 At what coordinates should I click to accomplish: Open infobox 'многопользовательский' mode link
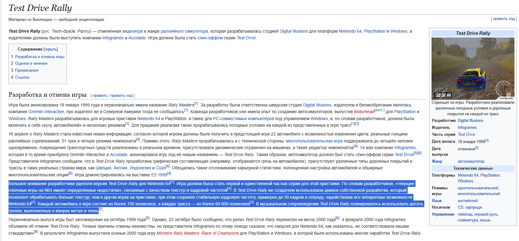[479, 194]
